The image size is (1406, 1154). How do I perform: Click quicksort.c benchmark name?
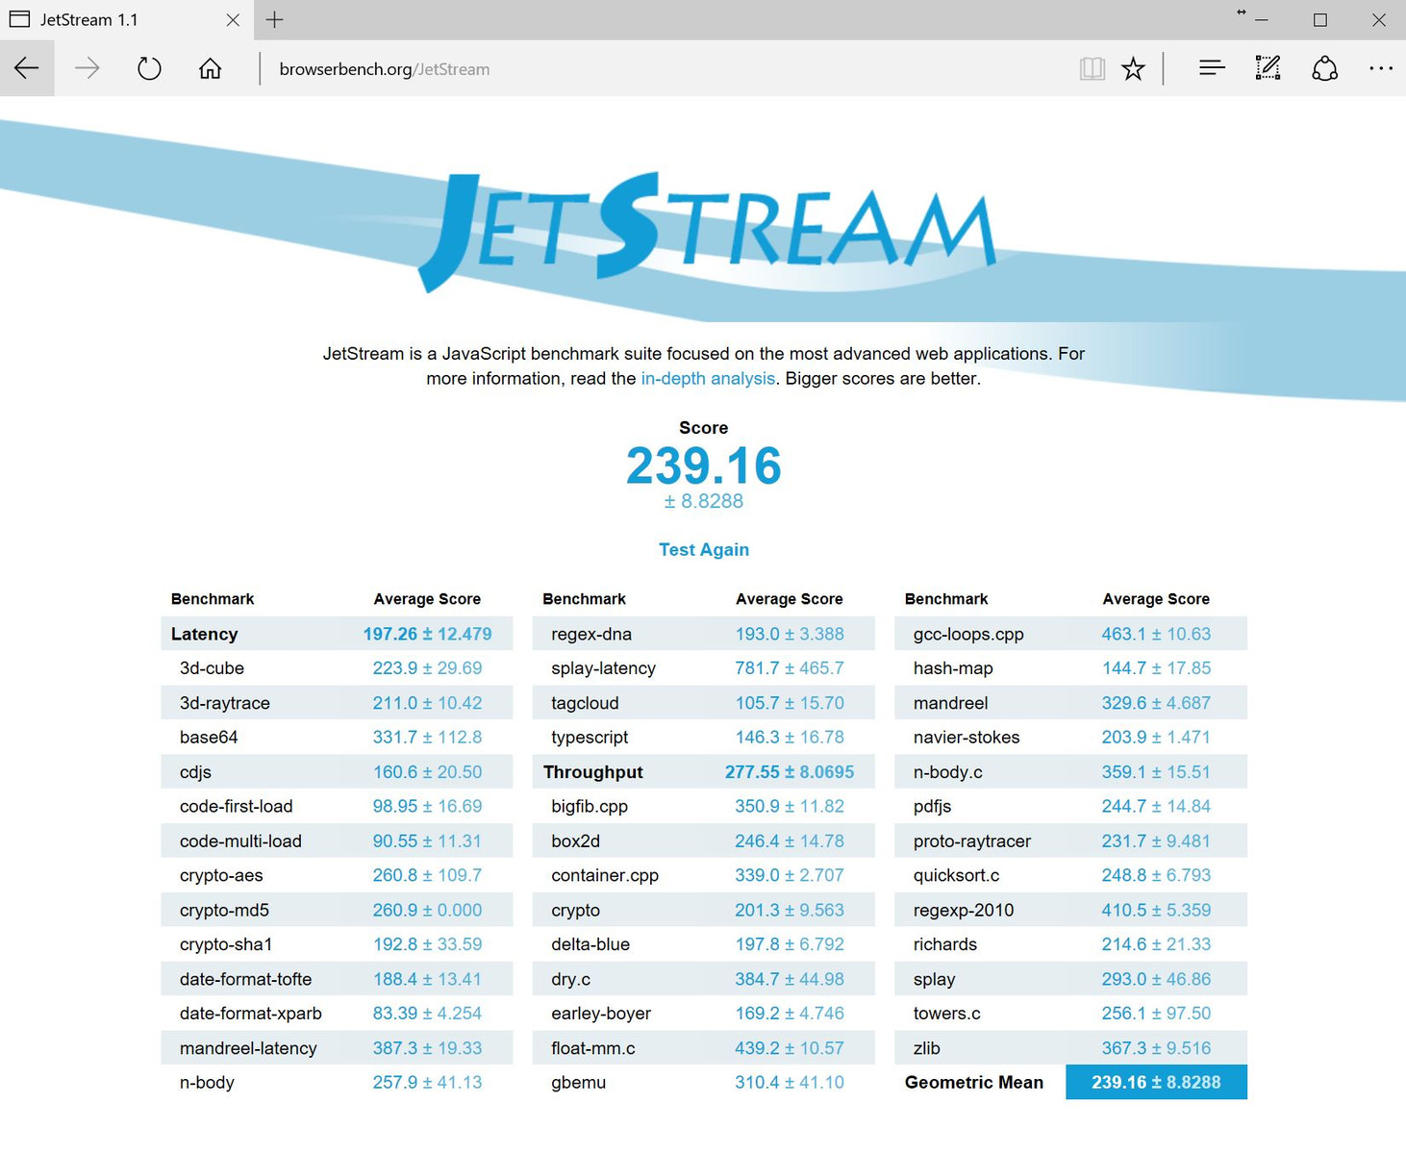(957, 876)
